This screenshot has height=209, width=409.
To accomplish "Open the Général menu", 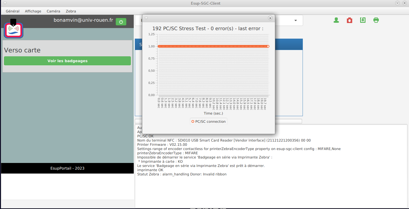I will pyautogui.click(x=12, y=11).
